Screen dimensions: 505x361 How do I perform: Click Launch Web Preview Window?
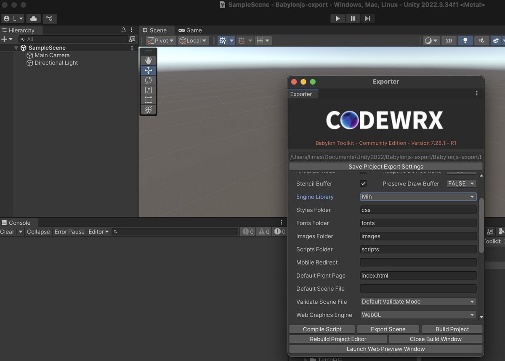(x=386, y=349)
